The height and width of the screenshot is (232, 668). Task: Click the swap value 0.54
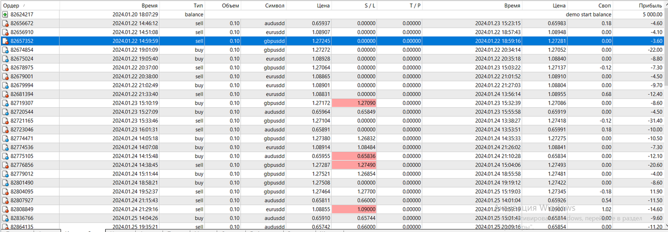pyautogui.click(x=606, y=200)
